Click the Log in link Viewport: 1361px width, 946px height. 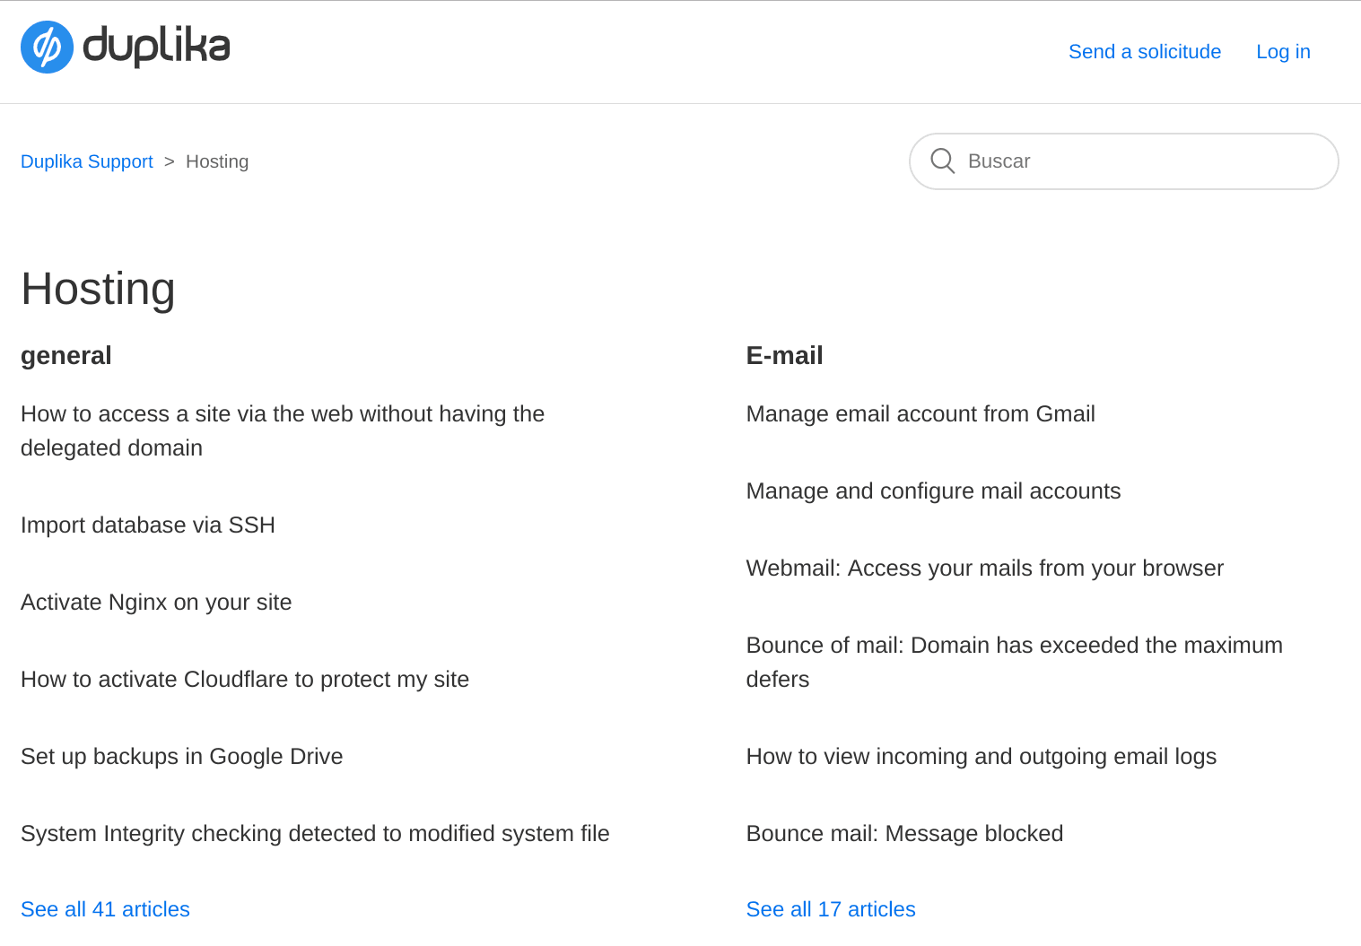[1283, 52]
